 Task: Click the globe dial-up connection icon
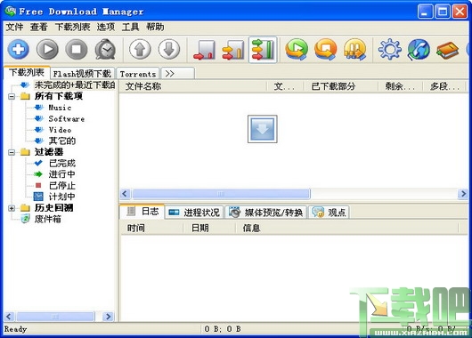419,49
